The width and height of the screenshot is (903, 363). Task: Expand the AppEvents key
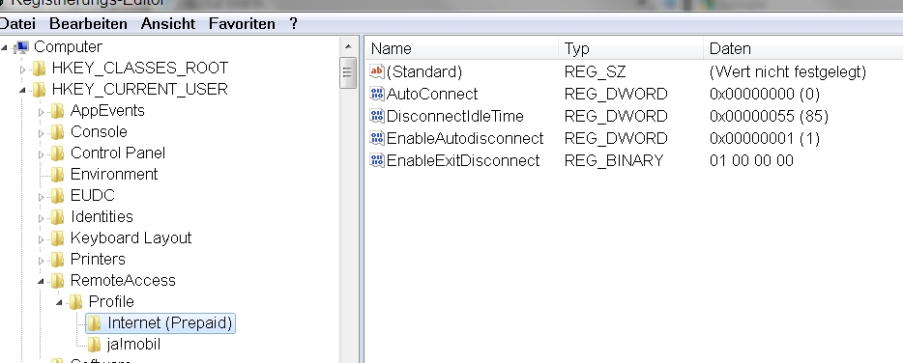[x=41, y=112]
